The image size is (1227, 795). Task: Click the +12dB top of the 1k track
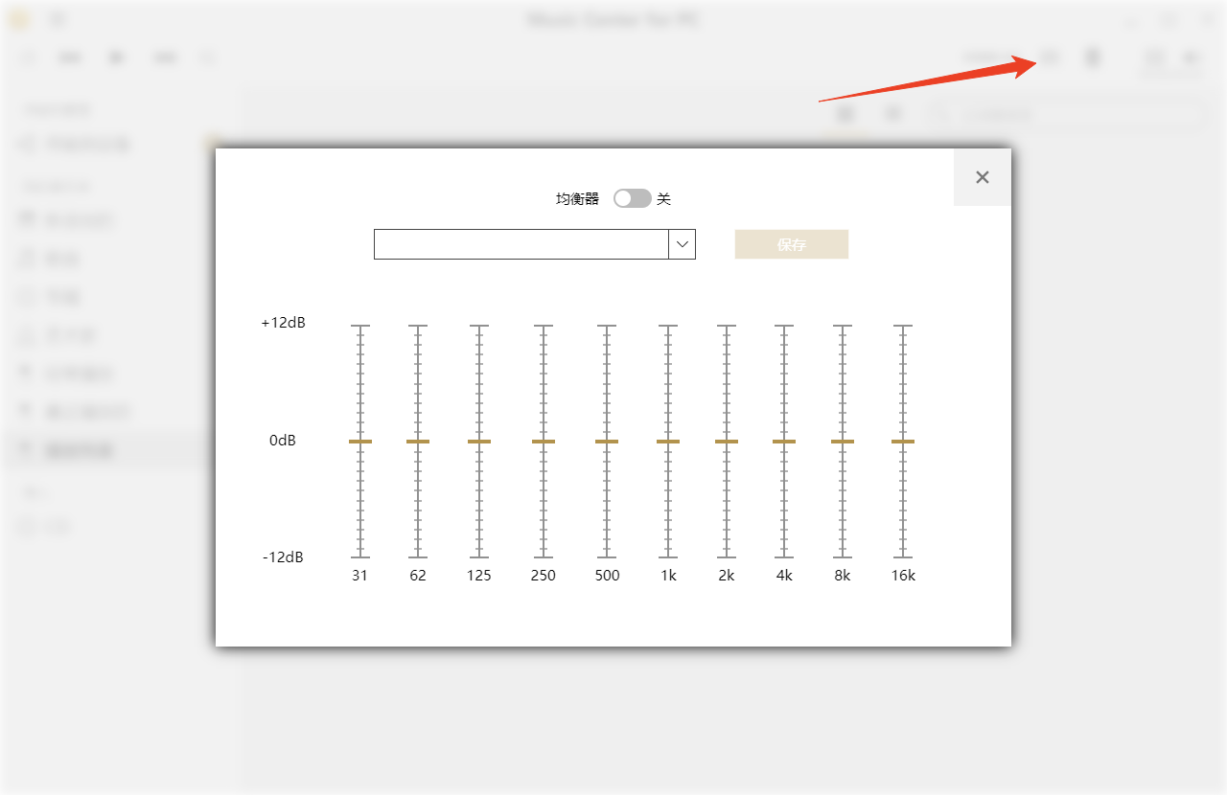coord(668,327)
